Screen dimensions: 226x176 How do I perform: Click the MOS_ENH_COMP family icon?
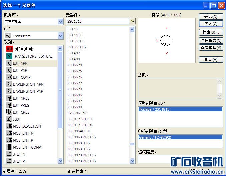pyautogui.click(x=9, y=147)
